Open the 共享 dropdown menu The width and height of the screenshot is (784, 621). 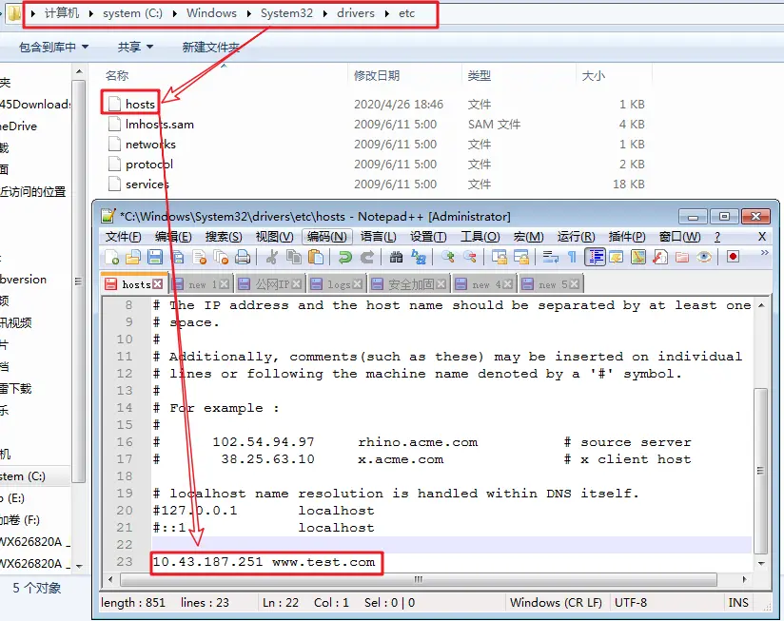click(135, 47)
